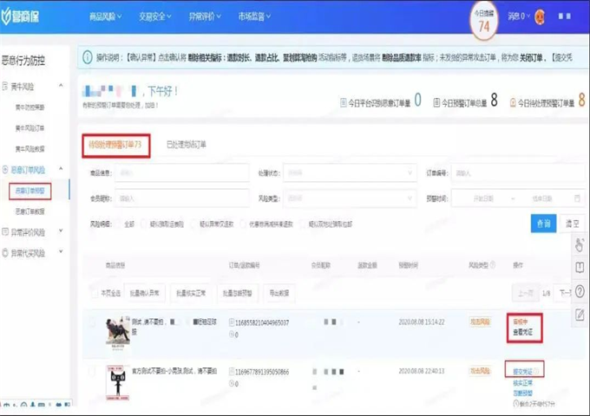
Task: Select the 疑似异常仅退款 radio option
Action: pos(193,224)
